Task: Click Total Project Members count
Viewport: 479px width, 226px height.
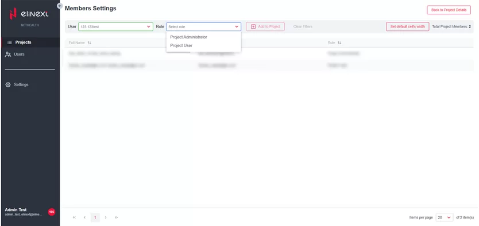Action: tap(451, 26)
